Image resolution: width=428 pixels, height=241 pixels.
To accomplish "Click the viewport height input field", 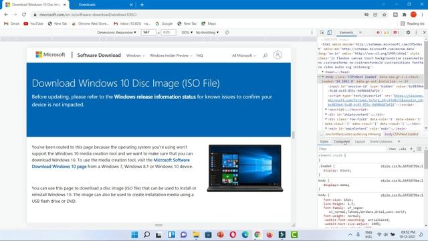I will (x=168, y=32).
